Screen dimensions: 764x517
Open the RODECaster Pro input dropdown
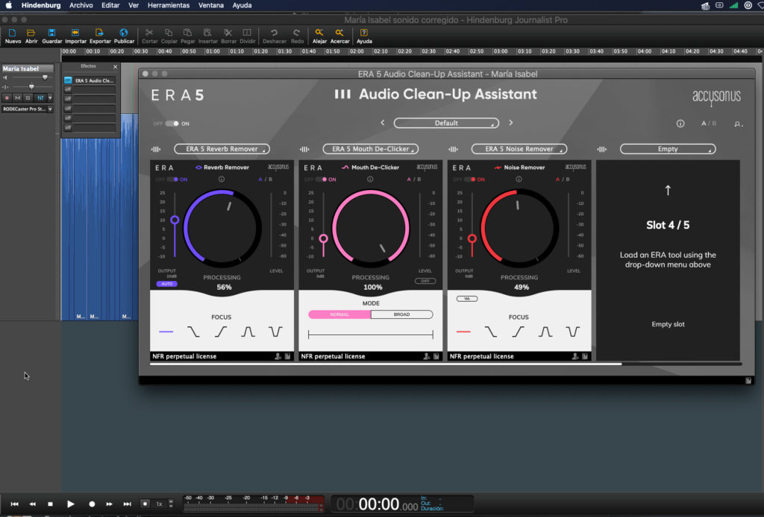tap(28, 109)
